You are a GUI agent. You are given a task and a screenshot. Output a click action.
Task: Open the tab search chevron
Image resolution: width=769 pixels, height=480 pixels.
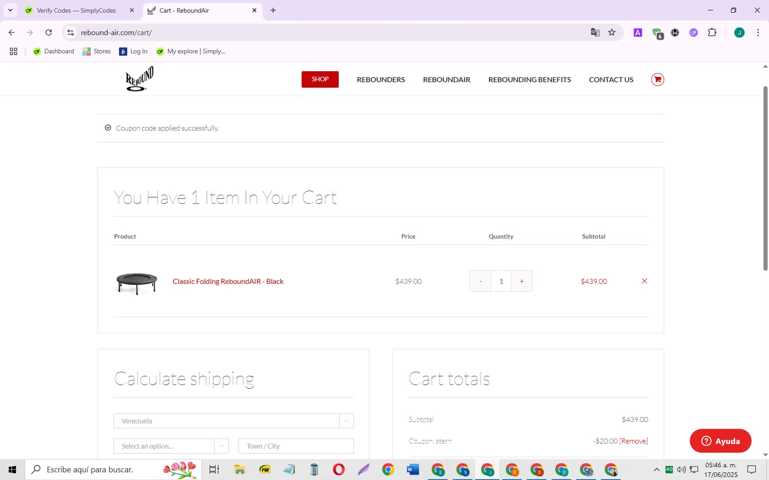click(x=10, y=10)
